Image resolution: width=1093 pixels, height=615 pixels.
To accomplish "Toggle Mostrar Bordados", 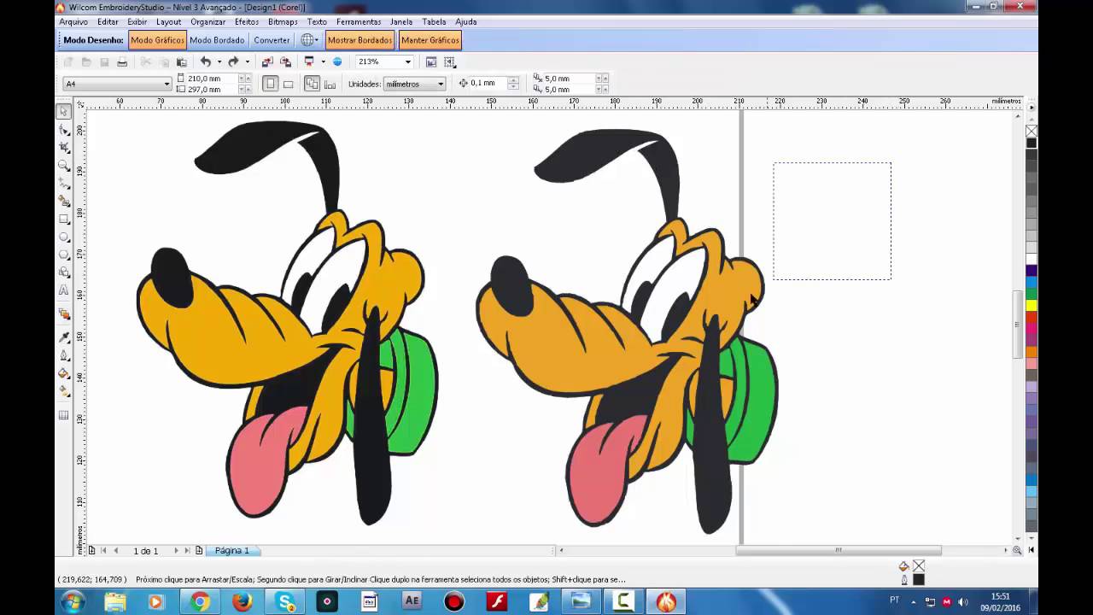I will [359, 40].
